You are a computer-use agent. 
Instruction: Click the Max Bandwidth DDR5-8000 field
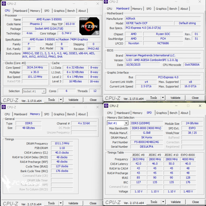click(147, 128)
